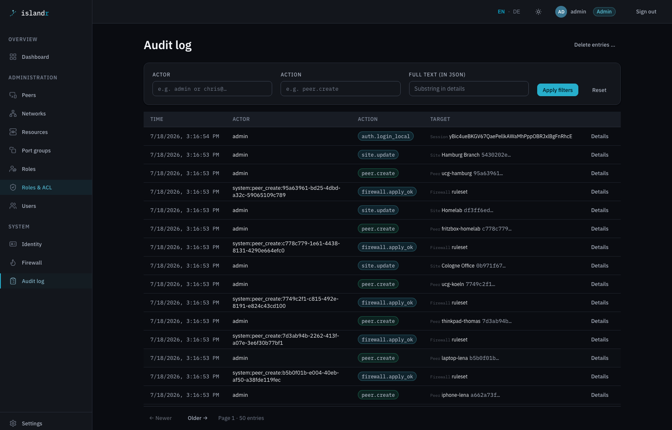
Task: Click the AD user avatar
Action: 561,12
